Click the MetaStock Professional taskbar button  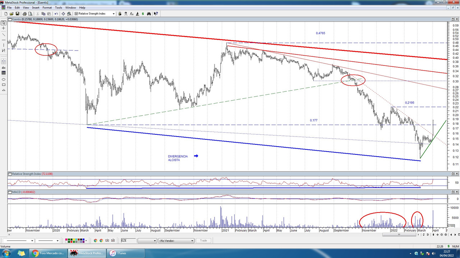point(88,253)
